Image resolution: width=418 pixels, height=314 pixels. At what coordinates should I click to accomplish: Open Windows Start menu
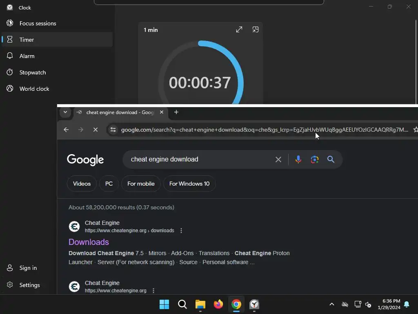click(164, 304)
